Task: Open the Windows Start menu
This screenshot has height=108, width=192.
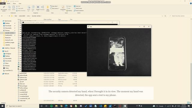Action: coord(2,106)
